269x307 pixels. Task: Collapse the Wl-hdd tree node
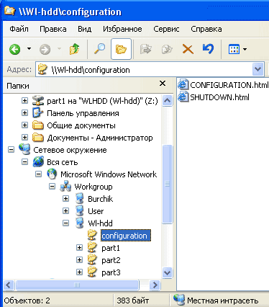pos(65,223)
